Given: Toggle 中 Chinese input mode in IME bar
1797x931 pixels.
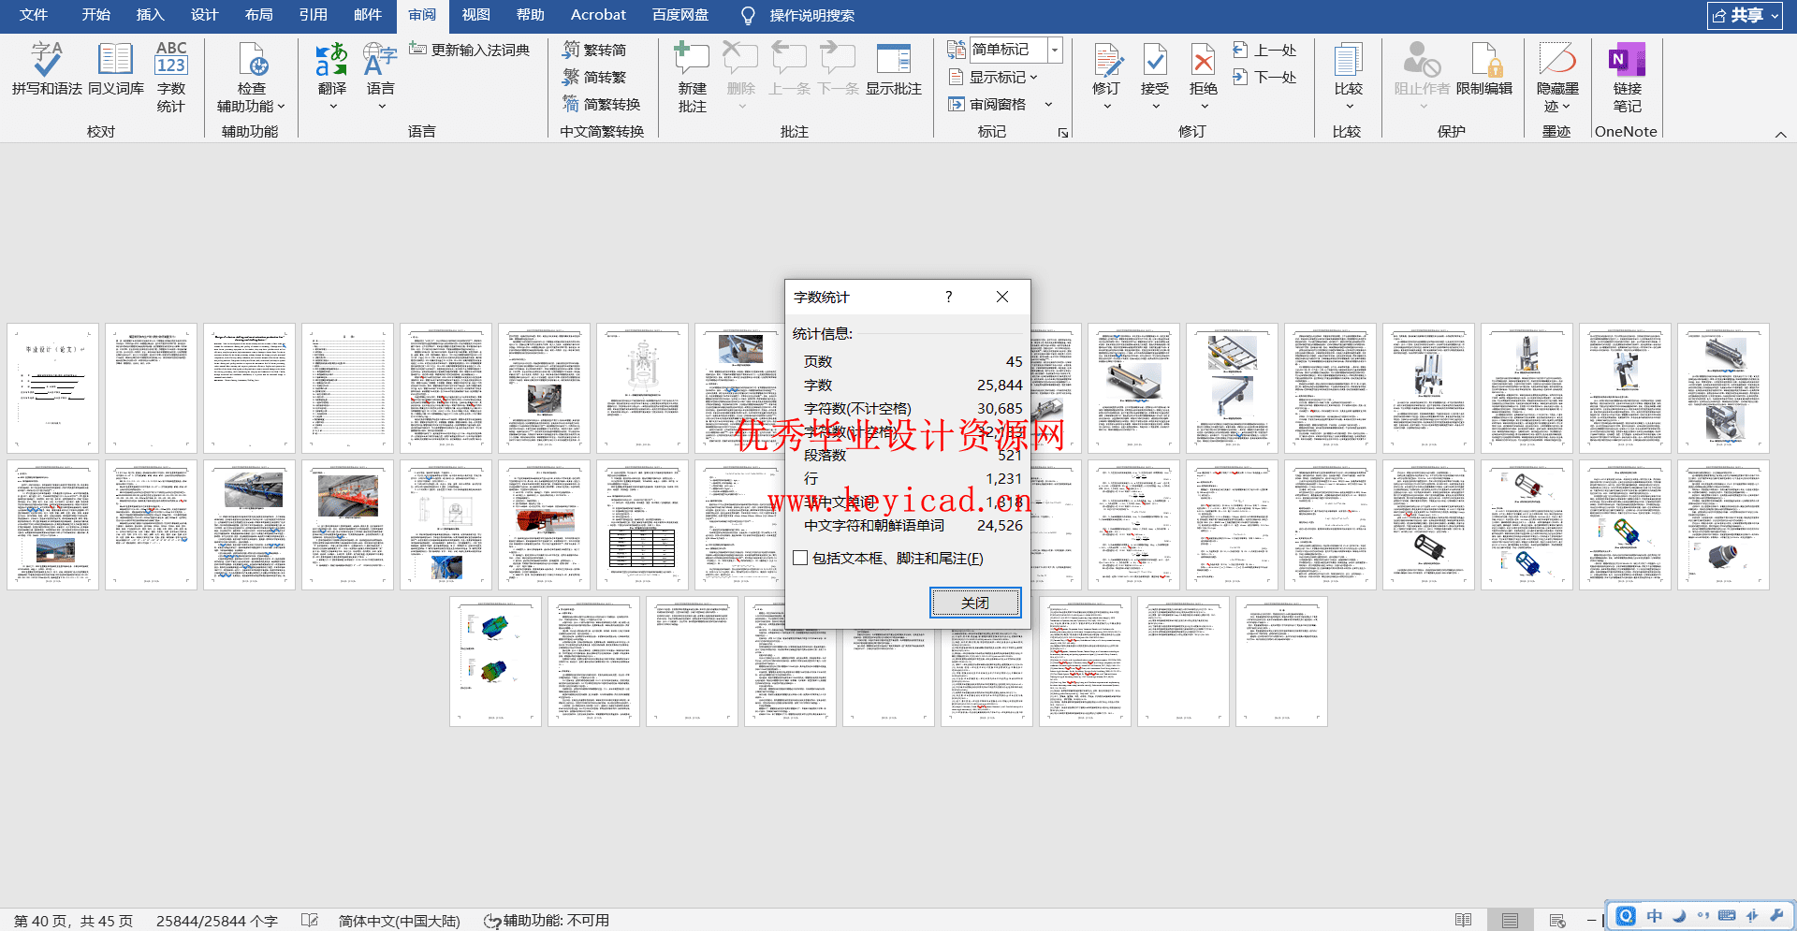Looking at the screenshot, I should [1655, 916].
